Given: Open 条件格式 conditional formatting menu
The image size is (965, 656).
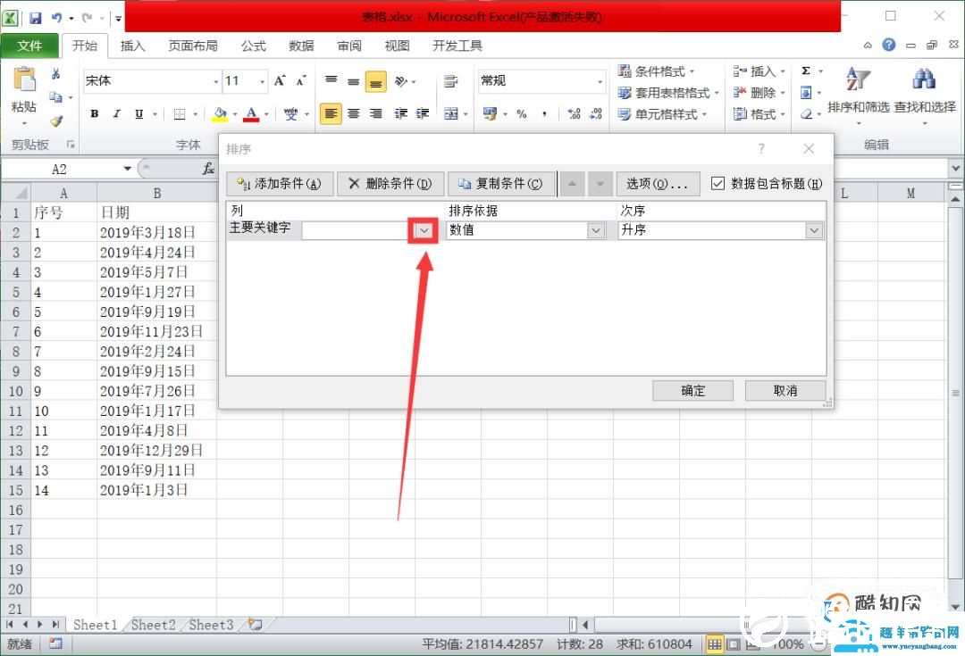Looking at the screenshot, I should click(657, 71).
